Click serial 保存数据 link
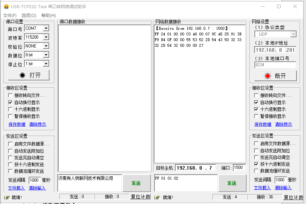Image resolution: width=306 pixels, height=204 pixels. click(17, 124)
